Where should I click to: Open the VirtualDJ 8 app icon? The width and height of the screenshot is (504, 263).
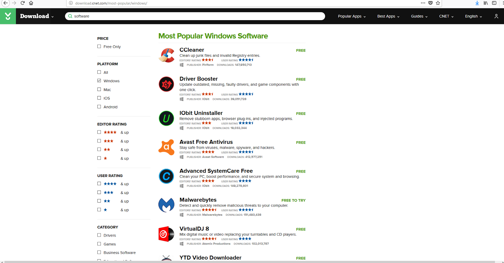click(166, 234)
